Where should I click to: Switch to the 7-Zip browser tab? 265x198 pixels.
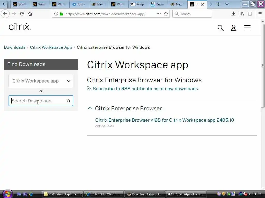tap(138, 4)
